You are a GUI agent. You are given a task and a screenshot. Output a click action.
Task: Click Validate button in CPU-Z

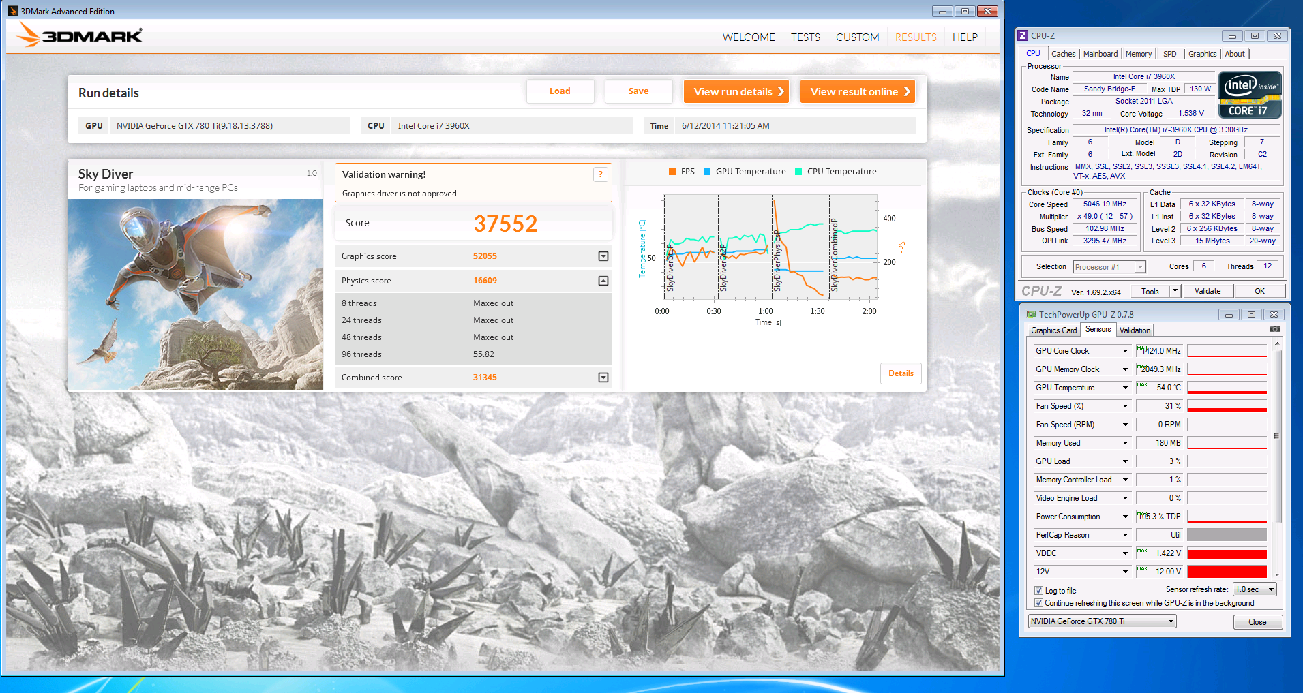point(1208,291)
